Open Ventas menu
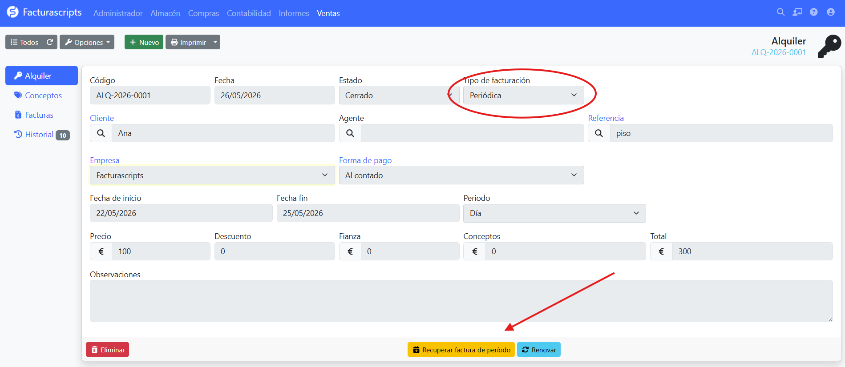 tap(328, 13)
